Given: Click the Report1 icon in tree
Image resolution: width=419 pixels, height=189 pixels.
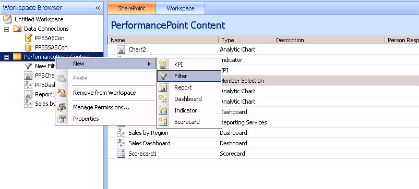Looking at the screenshot, I should (28, 94).
